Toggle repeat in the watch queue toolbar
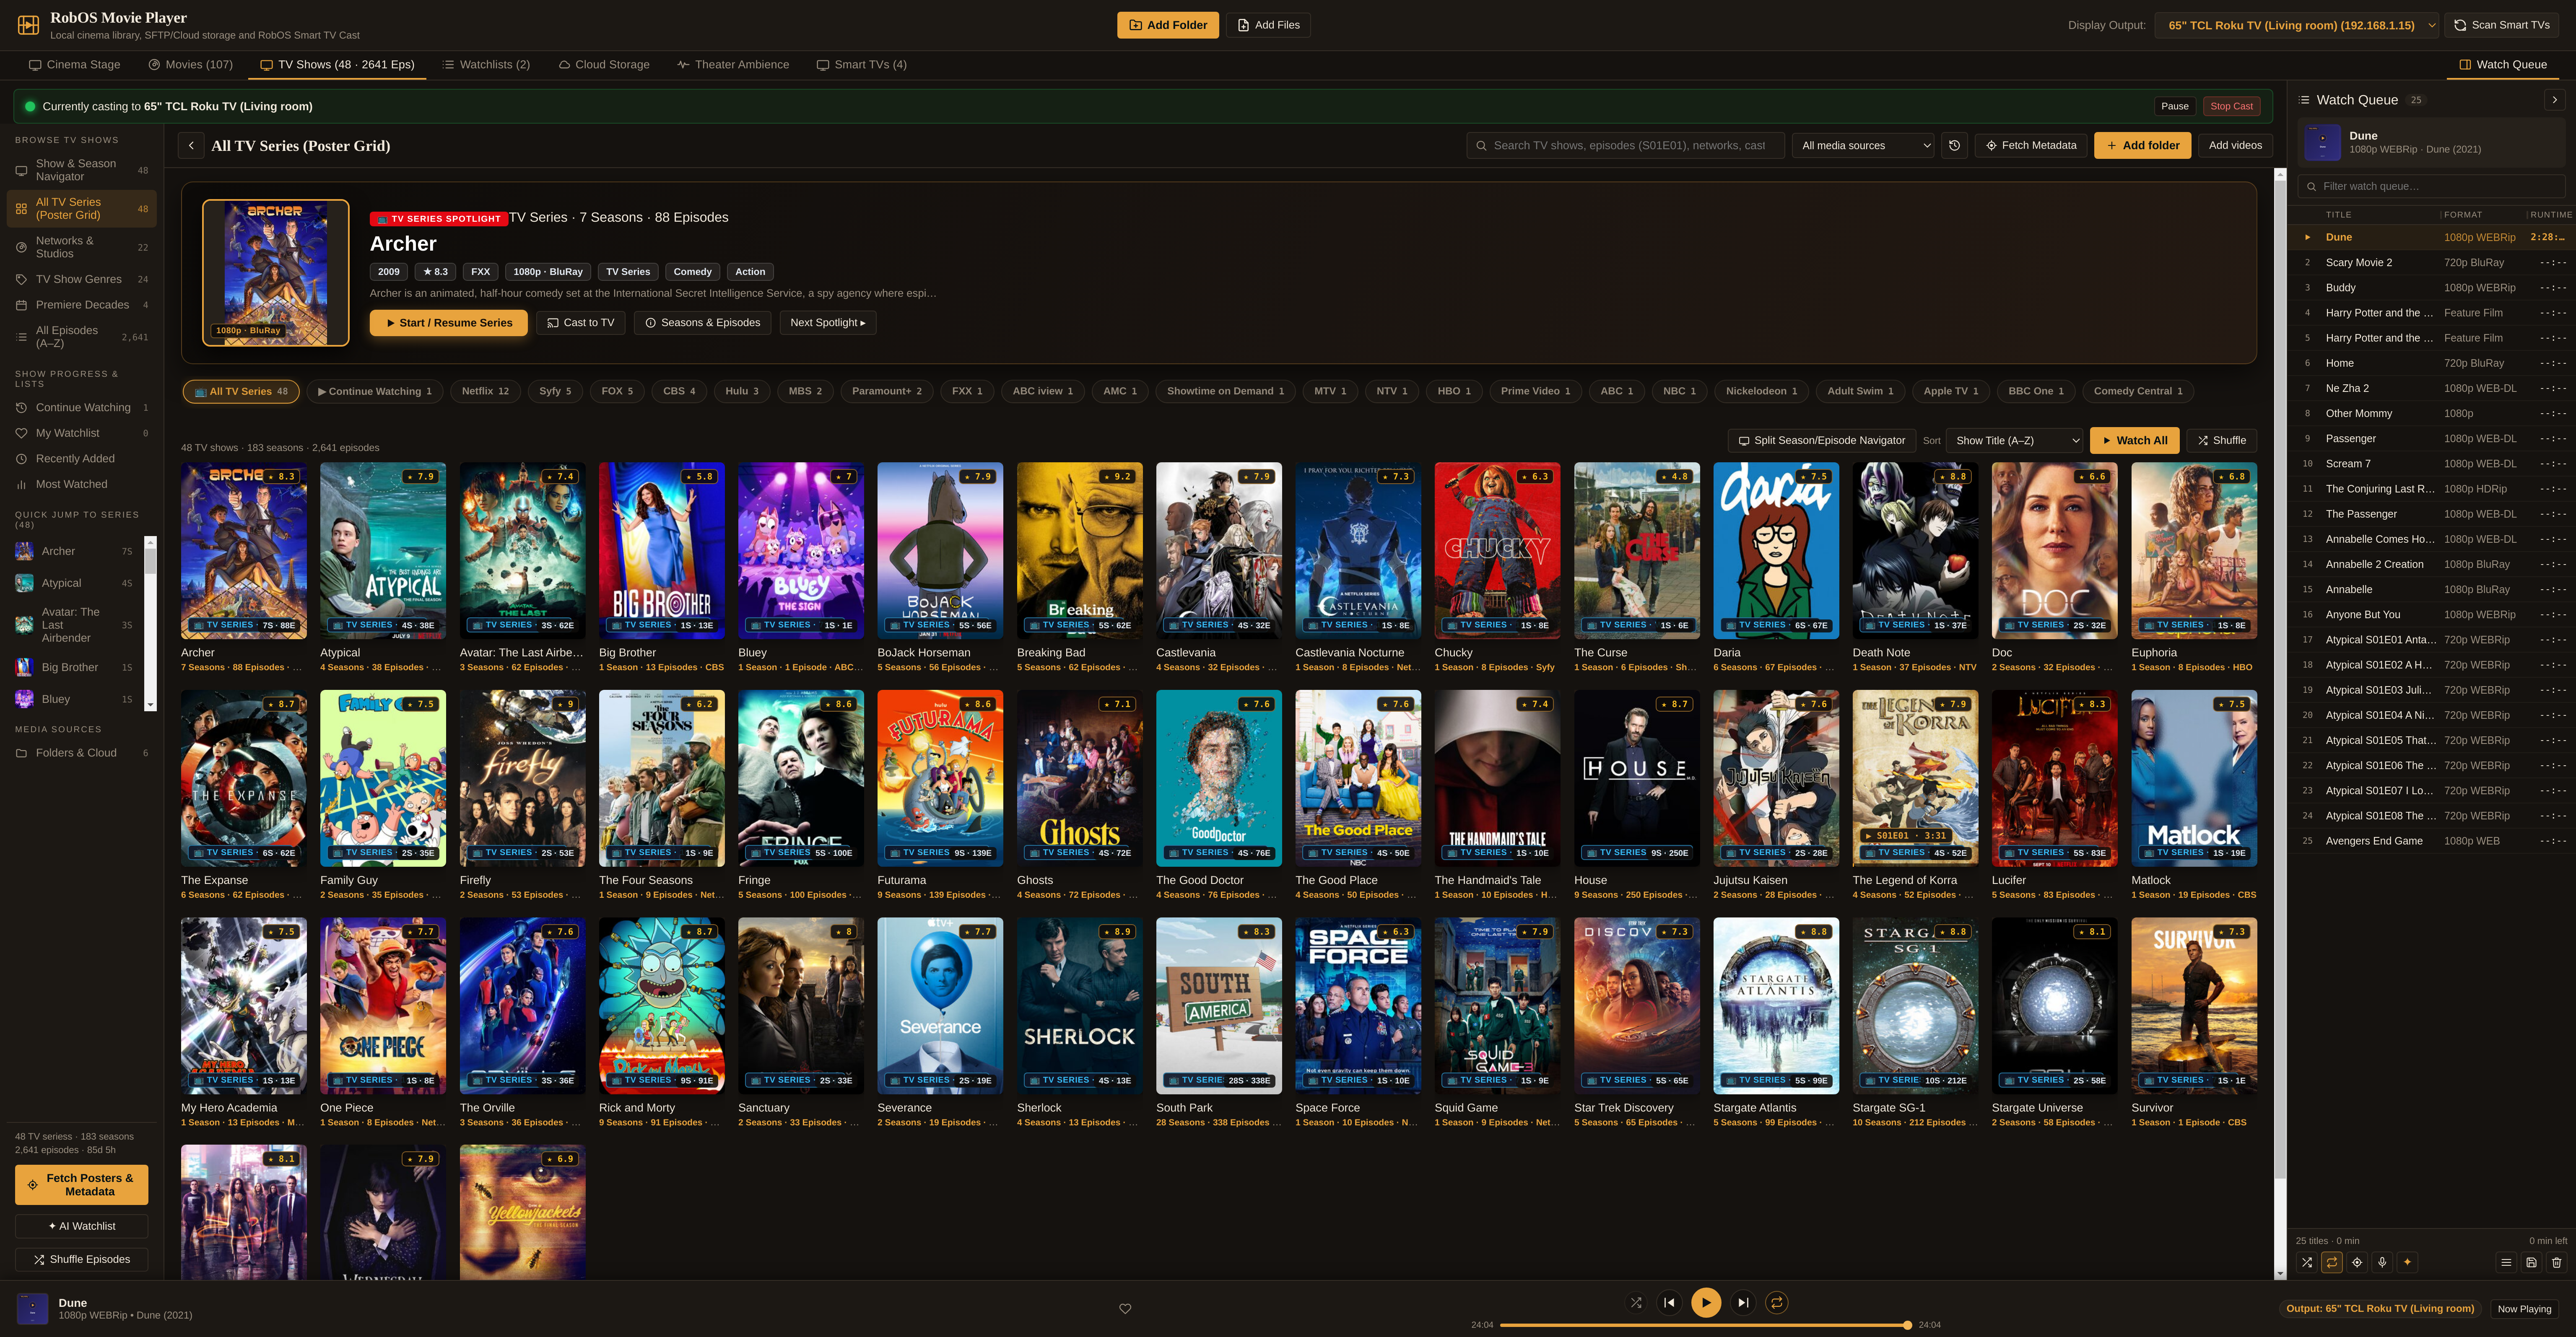 [x=2332, y=1262]
